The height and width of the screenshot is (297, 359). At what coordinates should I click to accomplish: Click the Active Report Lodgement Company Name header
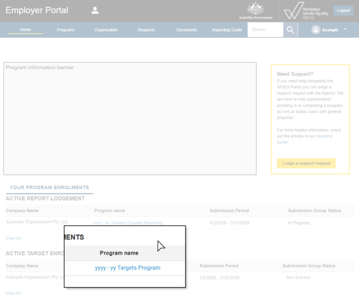pyautogui.click(x=22, y=211)
